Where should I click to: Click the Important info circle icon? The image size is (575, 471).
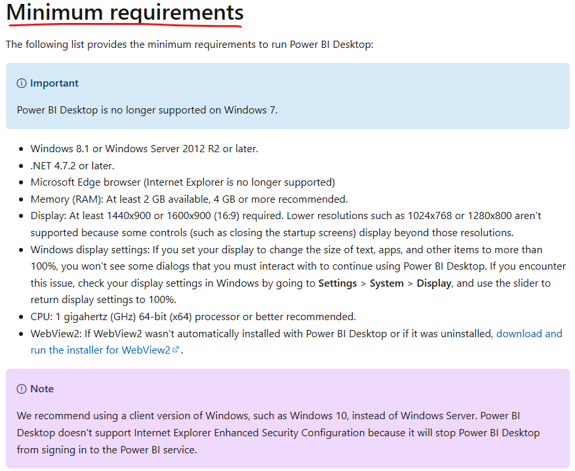(22, 83)
